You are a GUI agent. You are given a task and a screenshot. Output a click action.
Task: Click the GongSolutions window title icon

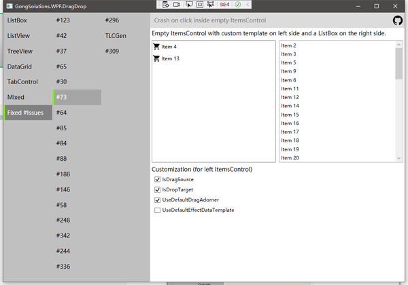tap(10, 6)
